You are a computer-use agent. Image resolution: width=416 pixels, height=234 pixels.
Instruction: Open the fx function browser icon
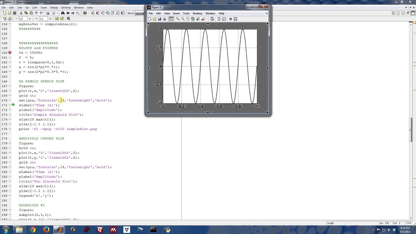(78, 13)
